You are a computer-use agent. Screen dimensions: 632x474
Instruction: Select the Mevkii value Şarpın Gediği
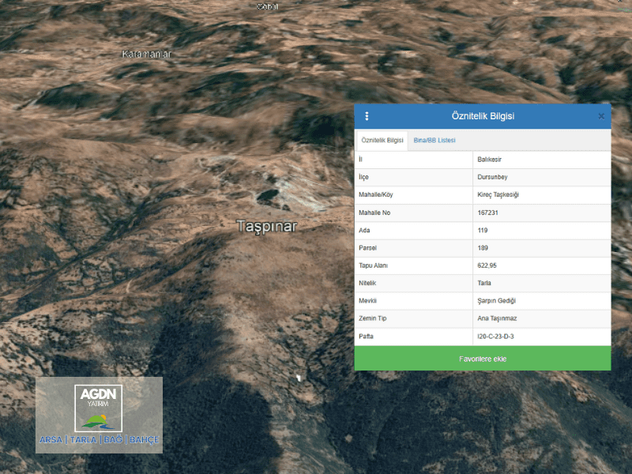[496, 301]
